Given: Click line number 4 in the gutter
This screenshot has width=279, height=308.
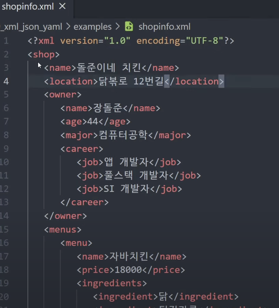Looking at the screenshot, I should tap(6, 81).
